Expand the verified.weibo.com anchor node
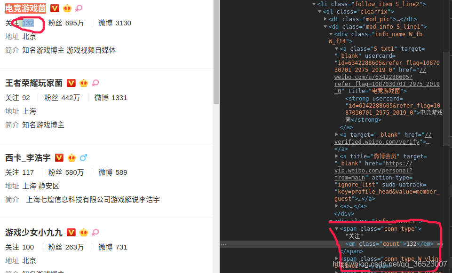452x273 pixels. click(336, 134)
